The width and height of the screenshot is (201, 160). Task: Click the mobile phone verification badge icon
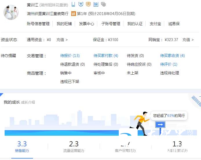(73, 4)
